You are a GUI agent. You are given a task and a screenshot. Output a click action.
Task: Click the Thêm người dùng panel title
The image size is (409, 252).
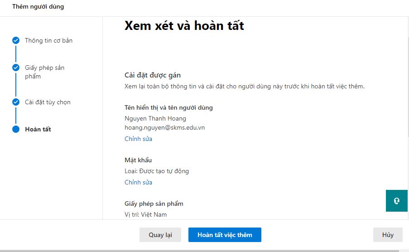coord(38,7)
